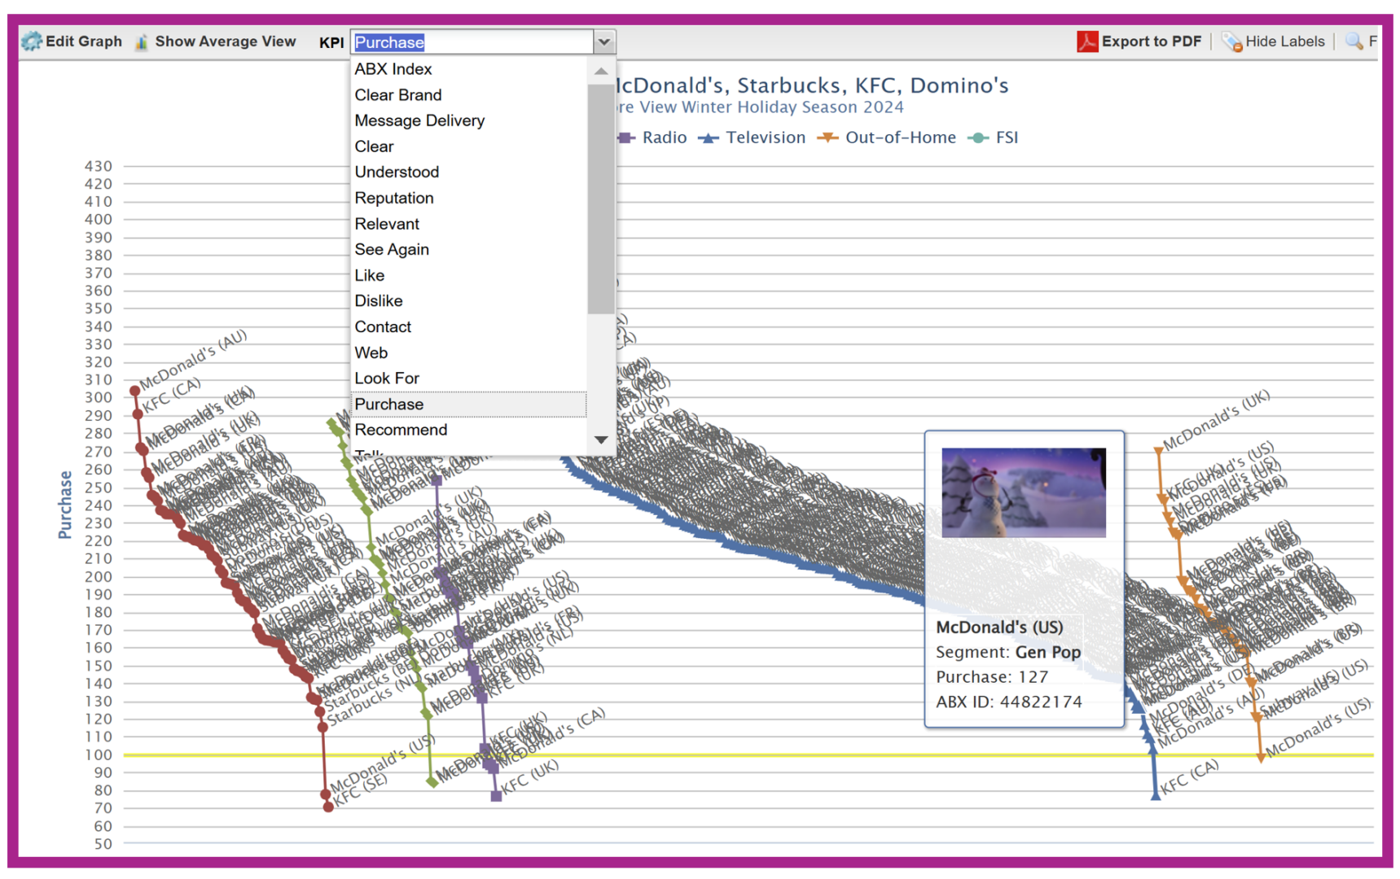Click the snowman ad thumbnail in tooltip
Viewport: 1400px width, 879px height.
pos(1024,492)
